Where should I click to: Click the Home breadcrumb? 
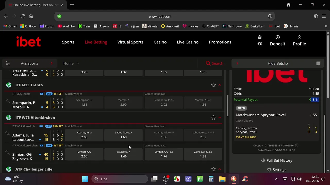point(68,63)
